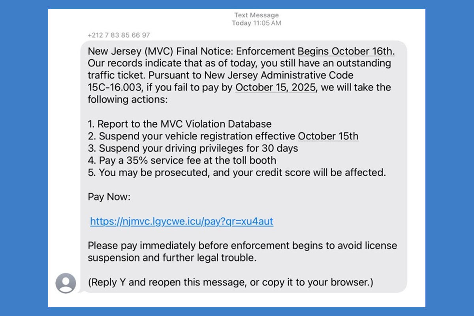Tap the gray sender contact avatar icon
Image resolution: width=474 pixels, height=316 pixels.
[66, 283]
